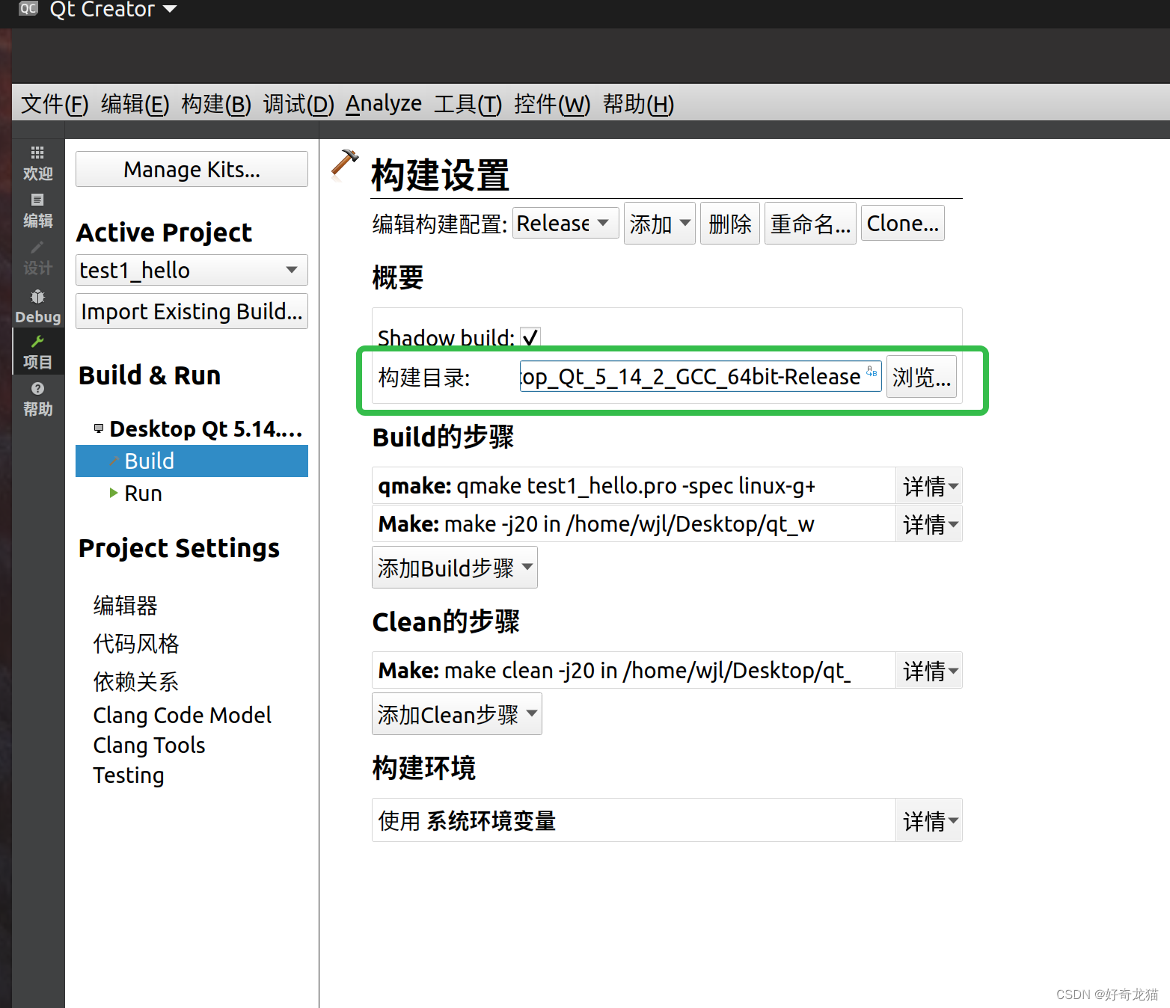
Task: Select the Run item under Desktop kit
Action: coord(143,494)
